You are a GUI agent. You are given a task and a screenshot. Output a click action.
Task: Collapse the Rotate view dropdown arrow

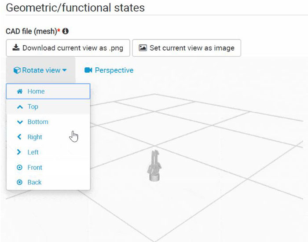pos(65,70)
